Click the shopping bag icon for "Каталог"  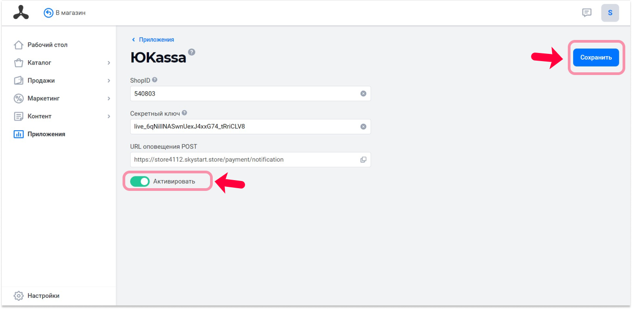pos(18,63)
